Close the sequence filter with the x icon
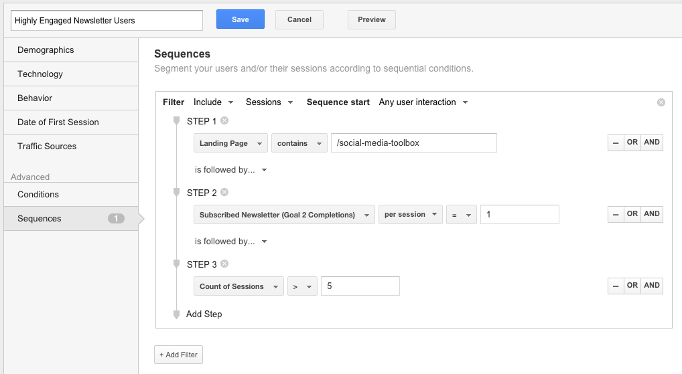This screenshot has height=374, width=682. [x=661, y=102]
